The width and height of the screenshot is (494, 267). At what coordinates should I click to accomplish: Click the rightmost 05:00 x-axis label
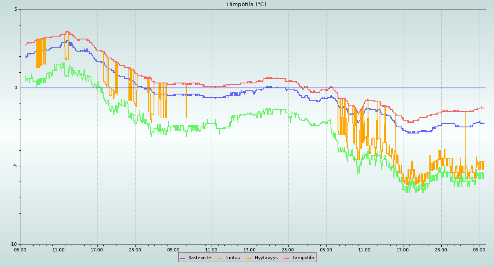coord(479,250)
